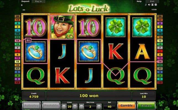The image size is (178, 110).
Task: Click the ring symbol on the first reel
Action: click(35, 51)
